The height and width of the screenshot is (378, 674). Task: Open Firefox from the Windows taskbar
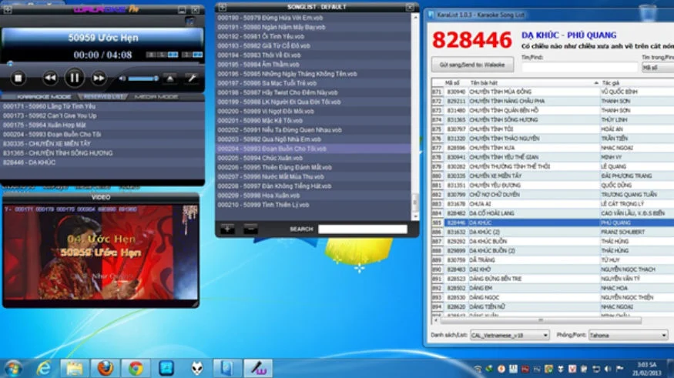coord(105,368)
